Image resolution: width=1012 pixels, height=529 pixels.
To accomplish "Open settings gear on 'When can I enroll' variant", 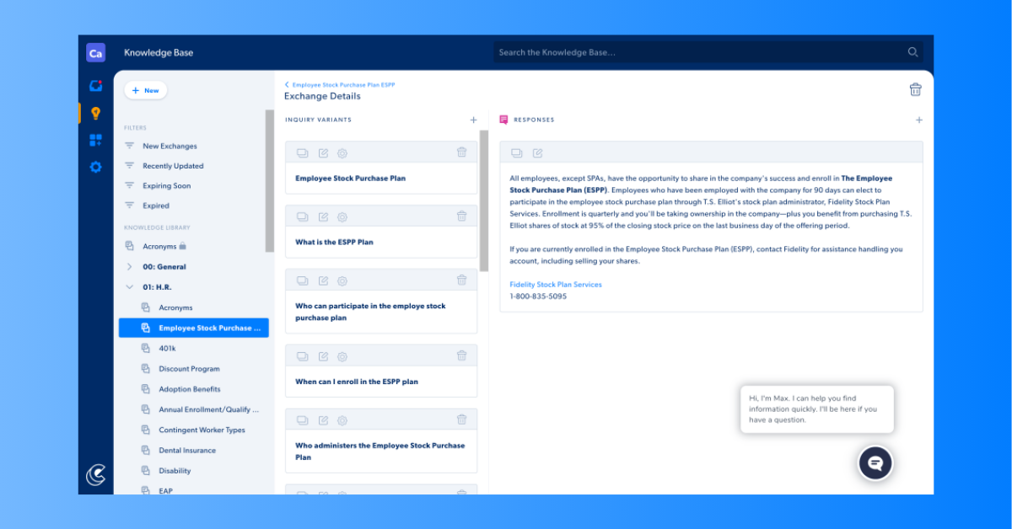I will [x=342, y=356].
